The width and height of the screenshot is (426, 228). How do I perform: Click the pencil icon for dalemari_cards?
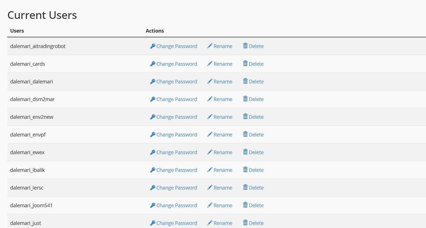tap(210, 64)
